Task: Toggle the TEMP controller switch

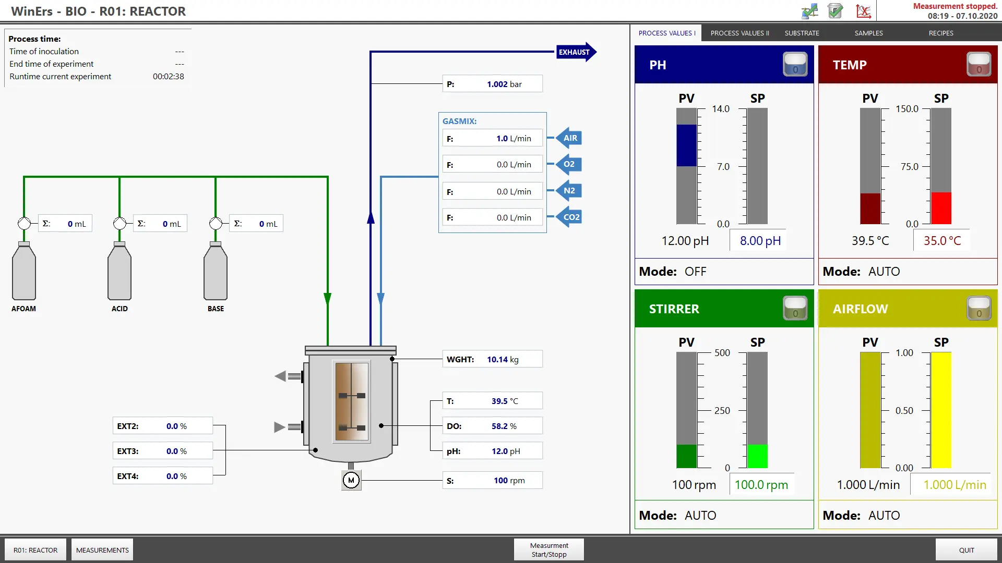Action: (979, 65)
